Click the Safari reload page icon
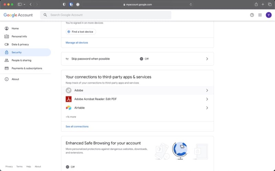This screenshot has width=275, height=171. pyautogui.click(x=191, y=4)
